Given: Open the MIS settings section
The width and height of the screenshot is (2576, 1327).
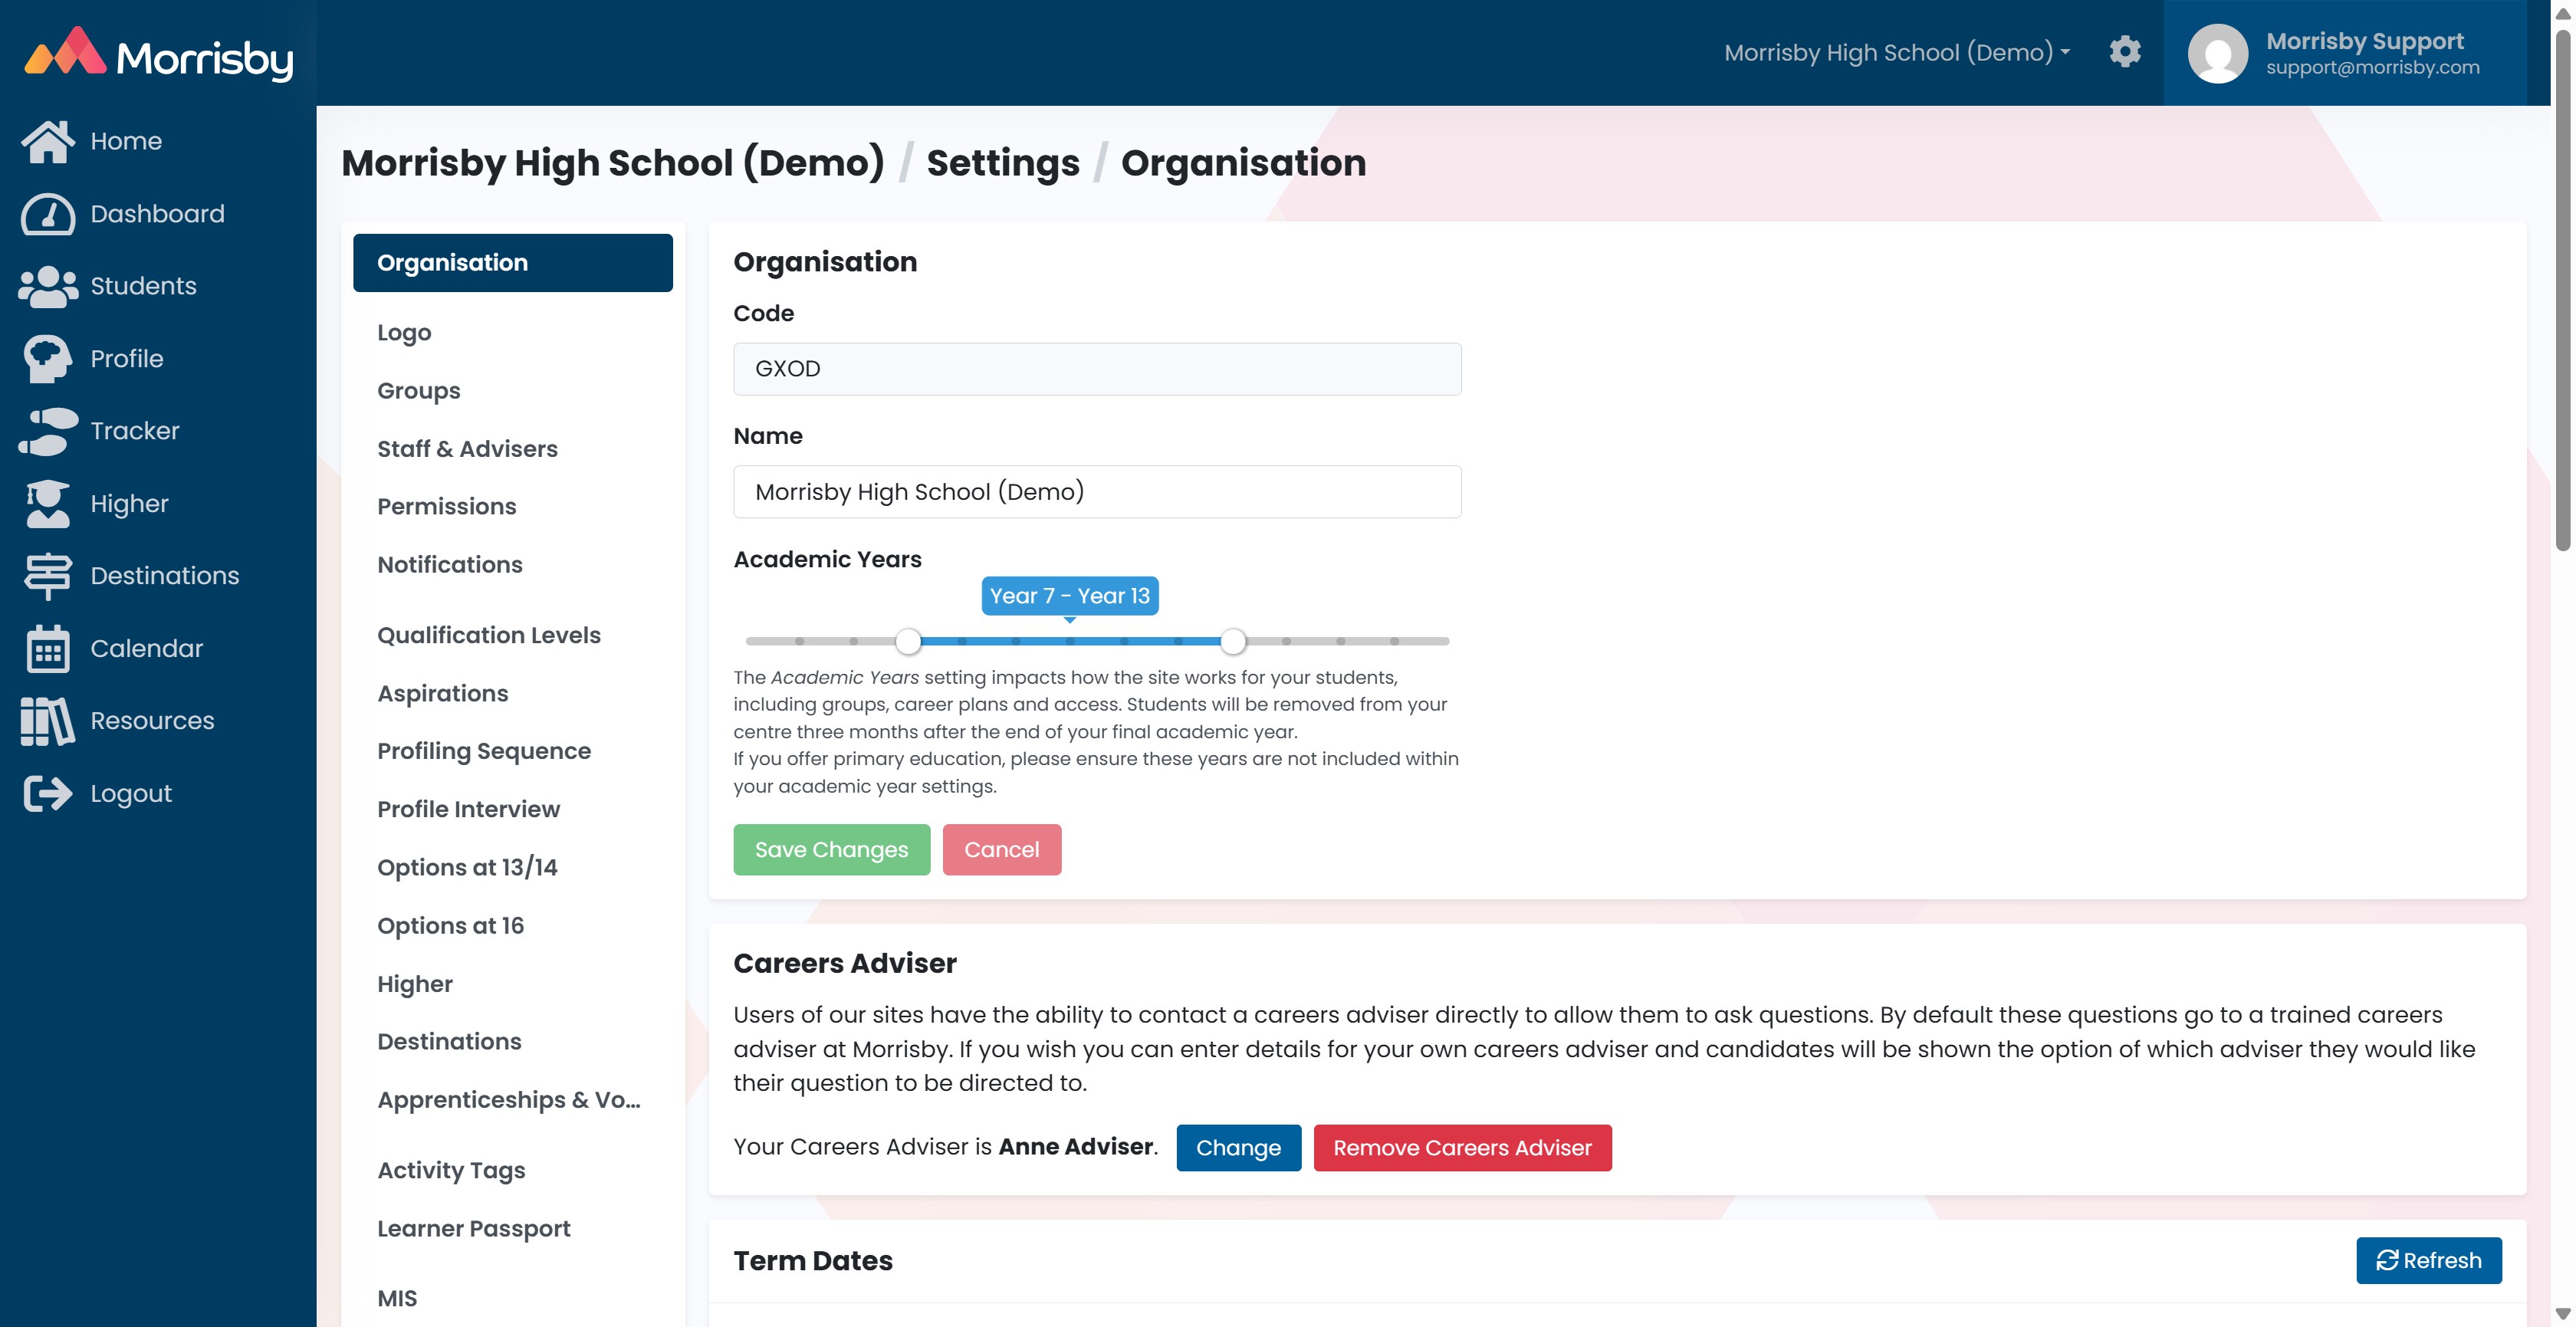Looking at the screenshot, I should coord(397,1299).
